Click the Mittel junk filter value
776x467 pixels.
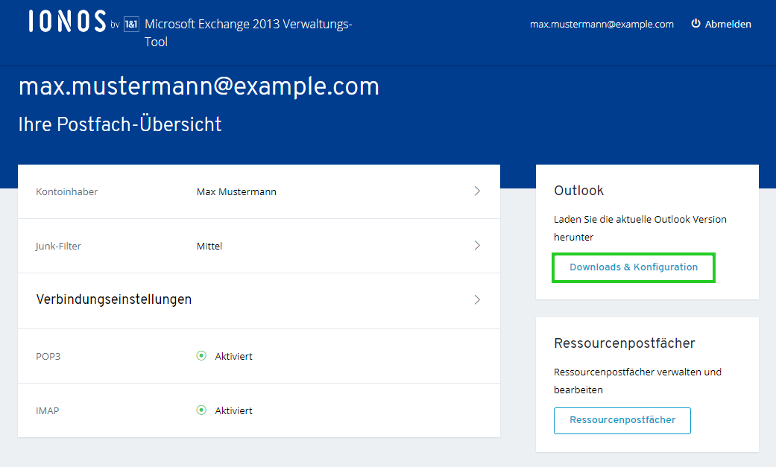(x=209, y=247)
